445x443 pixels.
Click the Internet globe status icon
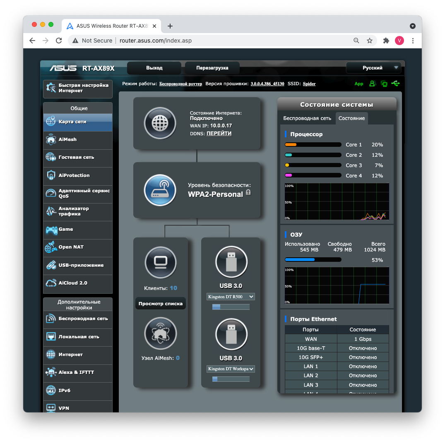(160, 123)
